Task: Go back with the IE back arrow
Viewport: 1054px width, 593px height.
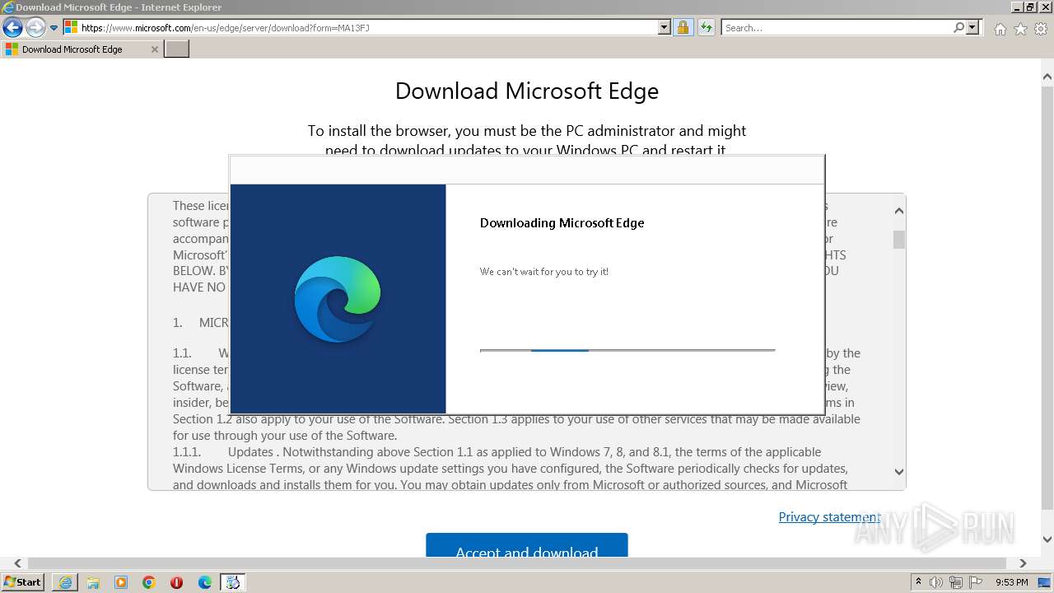Action: tap(12, 28)
